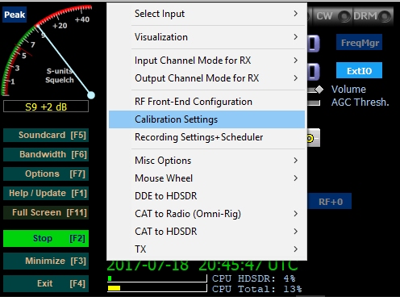Viewport: 400px width, 297px height.
Task: Click the Options [F7] button
Action: (46, 174)
